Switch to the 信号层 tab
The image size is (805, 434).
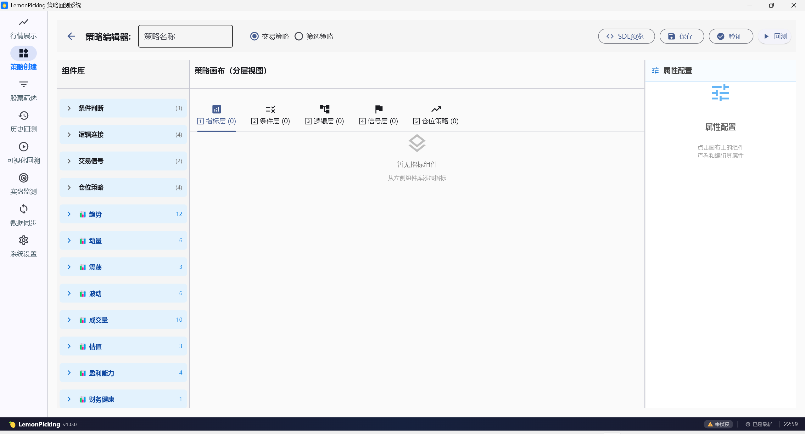(x=378, y=115)
